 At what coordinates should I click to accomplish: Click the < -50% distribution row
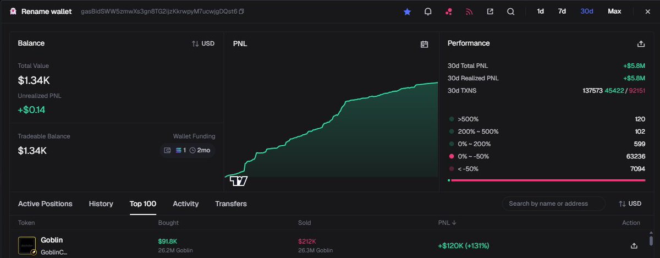click(x=546, y=169)
